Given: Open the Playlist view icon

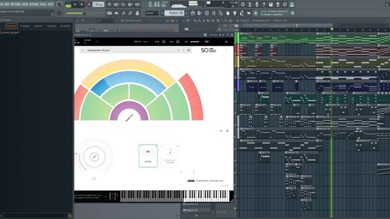Looking at the screenshot, I should [193, 13].
